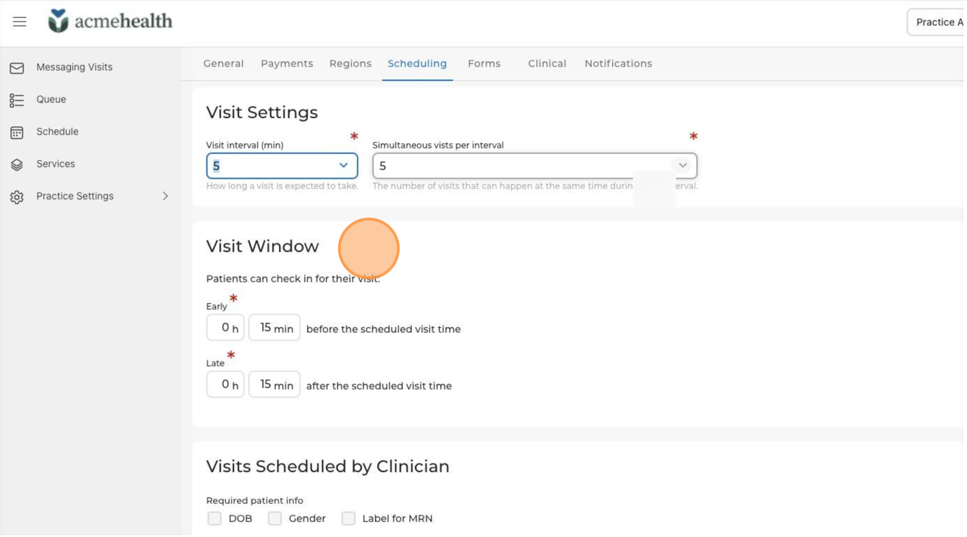Click the acmehealth heart logo
The height and width of the screenshot is (537, 967).
[58, 21]
